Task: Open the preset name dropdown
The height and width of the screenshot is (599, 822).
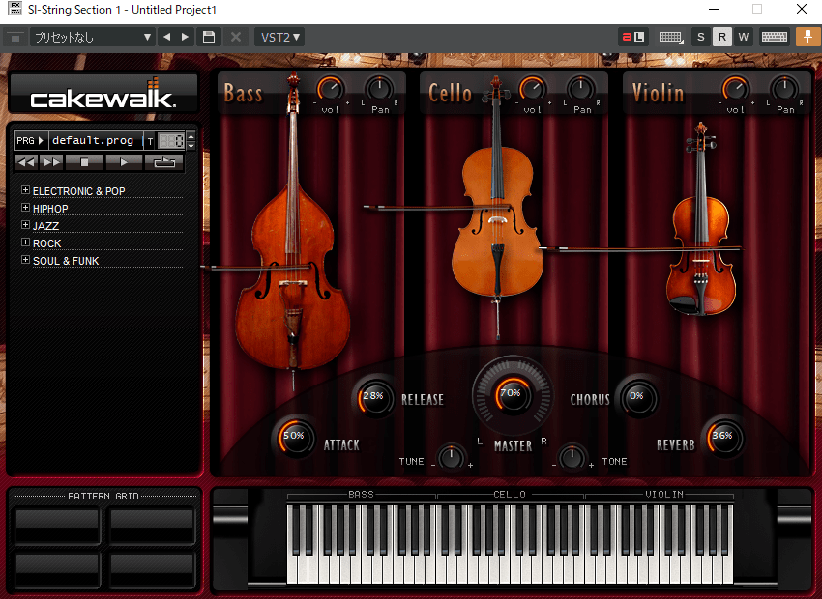Action: click(x=92, y=37)
